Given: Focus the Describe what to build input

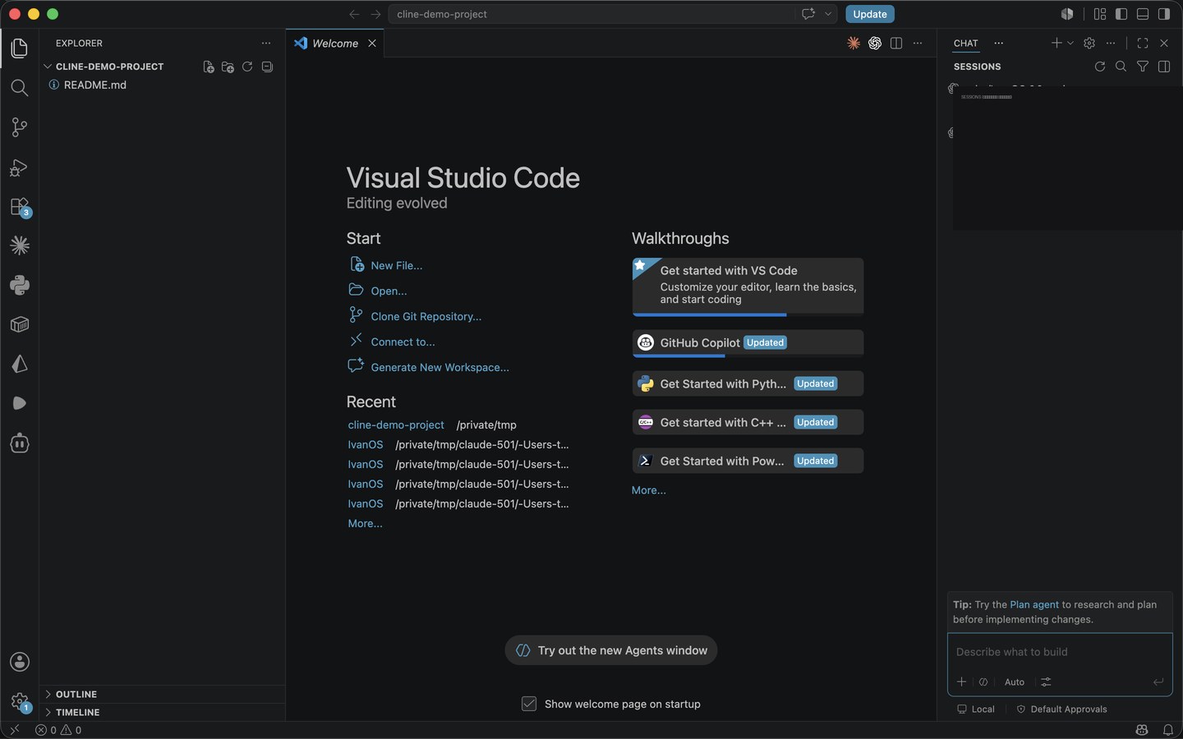Looking at the screenshot, I should (1060, 652).
